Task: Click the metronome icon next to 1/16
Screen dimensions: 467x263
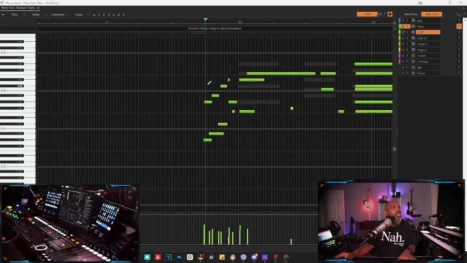Action: (x=380, y=14)
